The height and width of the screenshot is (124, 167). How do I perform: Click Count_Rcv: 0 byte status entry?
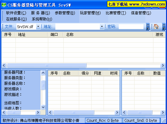point(104,121)
